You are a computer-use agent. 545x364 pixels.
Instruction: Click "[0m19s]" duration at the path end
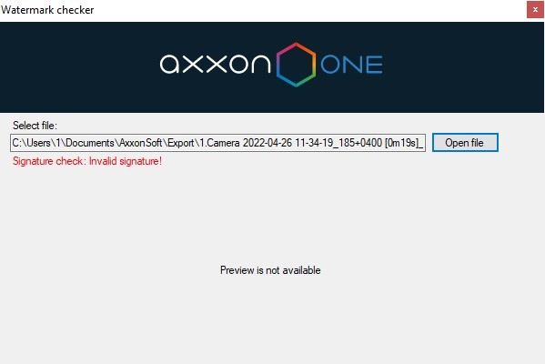[402, 143]
